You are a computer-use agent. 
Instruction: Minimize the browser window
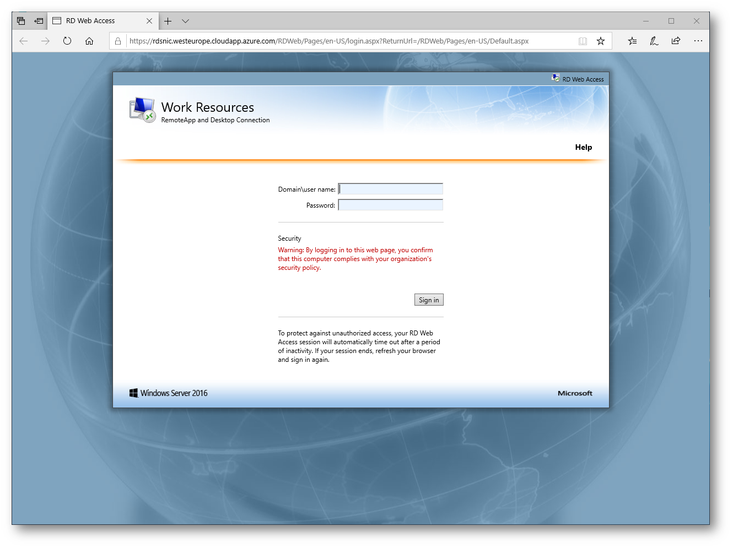(x=646, y=21)
